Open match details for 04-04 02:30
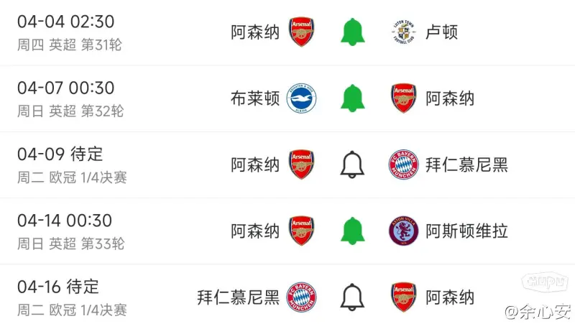This screenshot has width=575, height=324. [x=287, y=32]
